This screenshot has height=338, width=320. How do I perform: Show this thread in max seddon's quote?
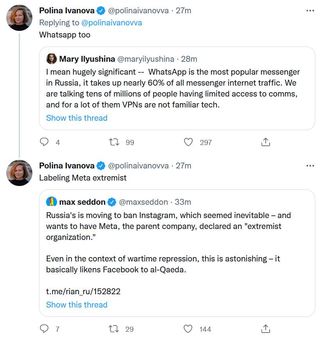click(77, 305)
